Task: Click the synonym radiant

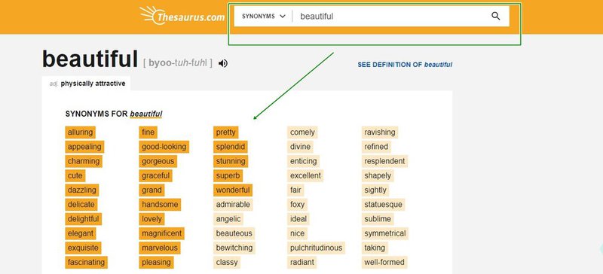Action: coord(302,263)
